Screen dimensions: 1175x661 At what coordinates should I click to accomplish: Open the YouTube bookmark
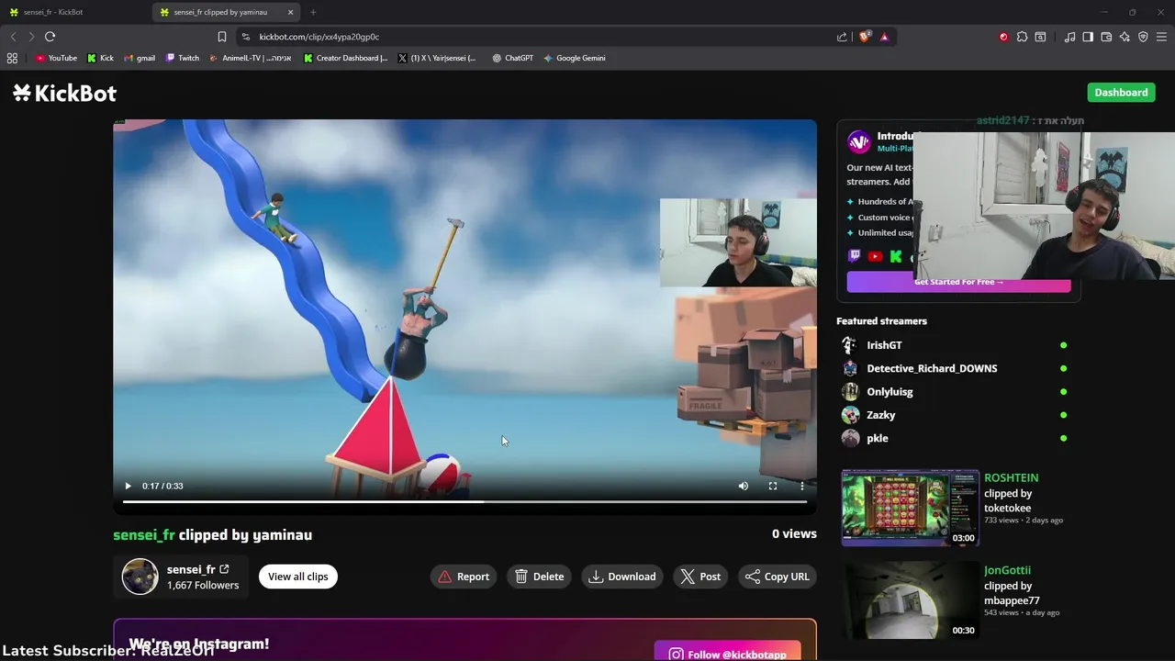click(x=56, y=58)
